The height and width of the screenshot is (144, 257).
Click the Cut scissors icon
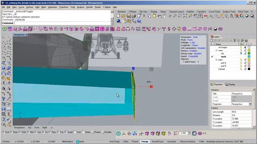(144, 16)
